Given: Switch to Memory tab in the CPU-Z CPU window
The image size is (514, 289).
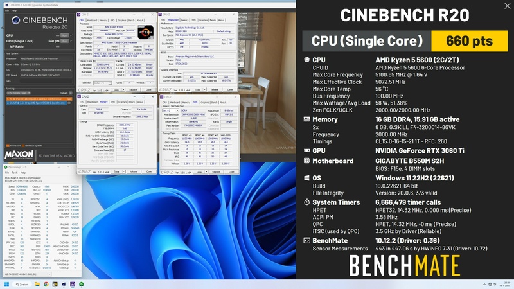Looking at the screenshot, I should click(x=103, y=20).
